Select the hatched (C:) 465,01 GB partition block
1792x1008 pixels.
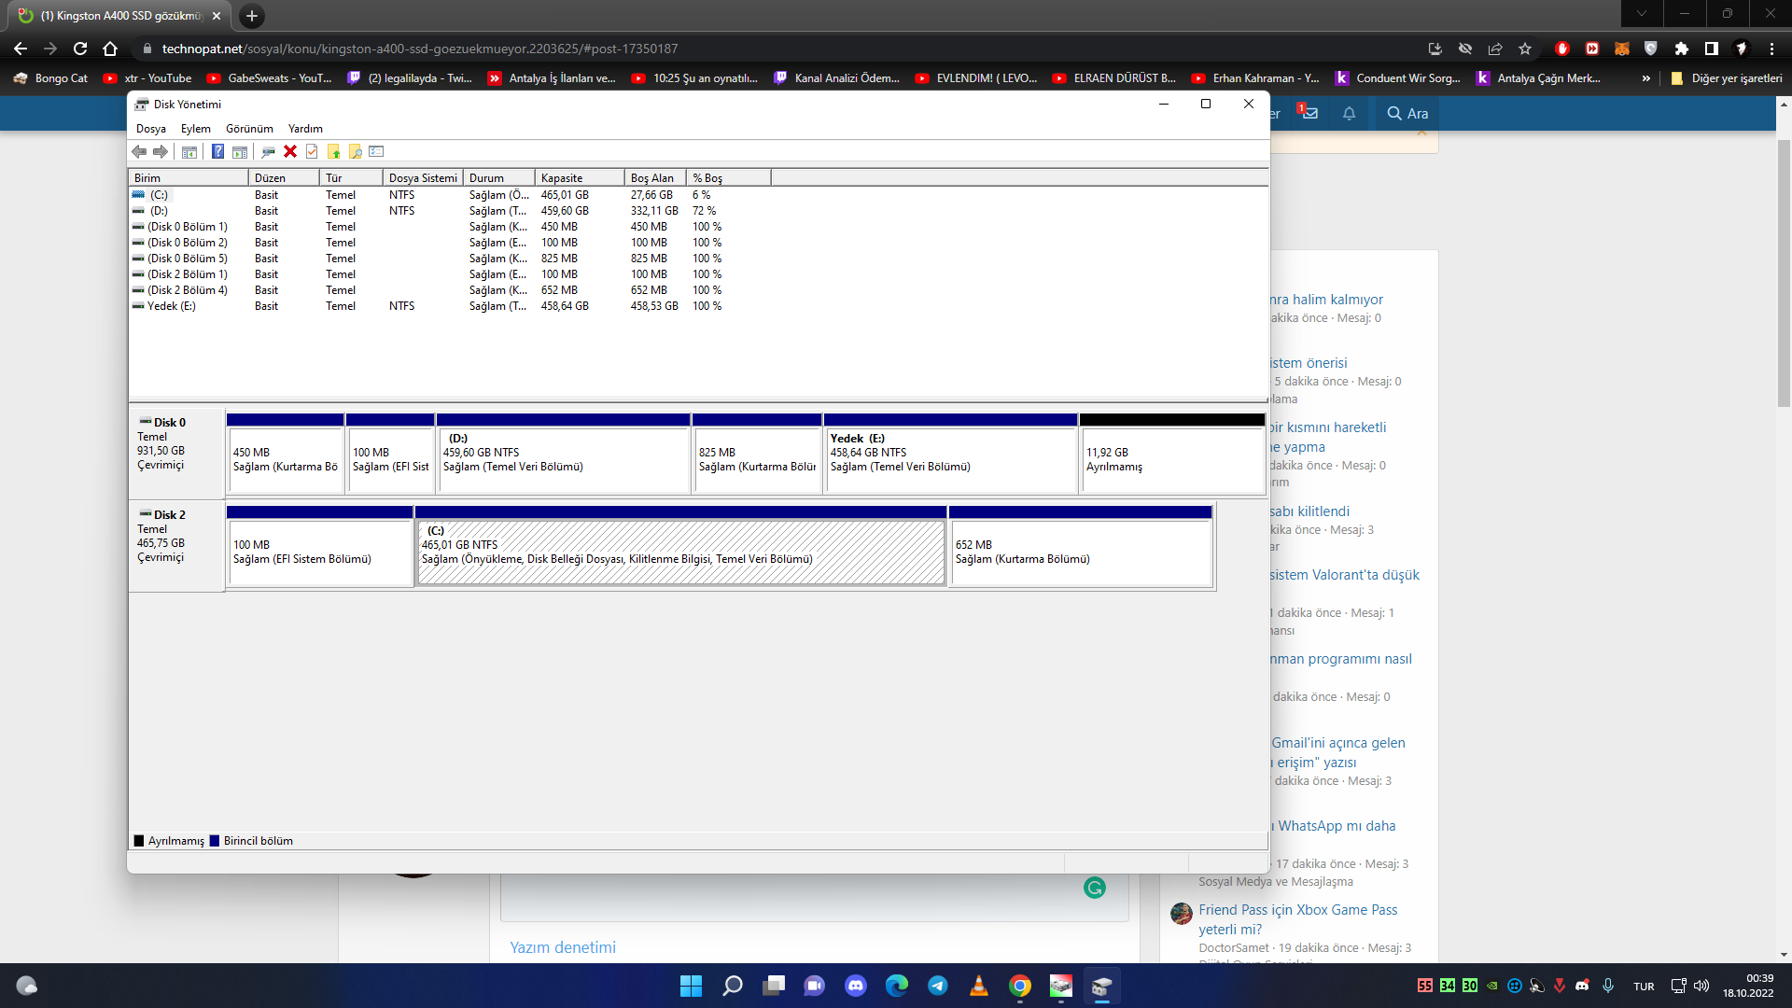tap(681, 546)
